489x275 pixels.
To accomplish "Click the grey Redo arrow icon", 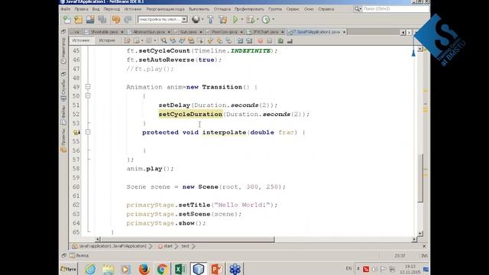I will (x=128, y=20).
